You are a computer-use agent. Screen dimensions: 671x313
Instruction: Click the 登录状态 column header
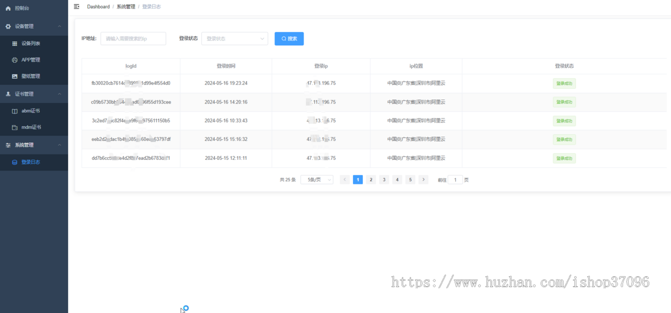[x=564, y=66]
